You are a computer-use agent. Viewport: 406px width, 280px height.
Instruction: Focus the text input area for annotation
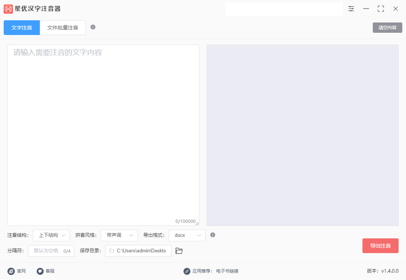tap(103, 135)
